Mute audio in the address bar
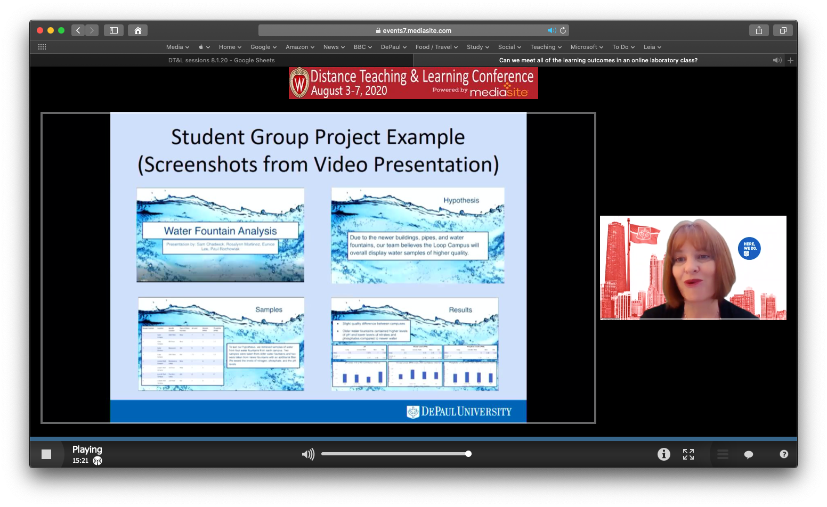 click(x=552, y=30)
